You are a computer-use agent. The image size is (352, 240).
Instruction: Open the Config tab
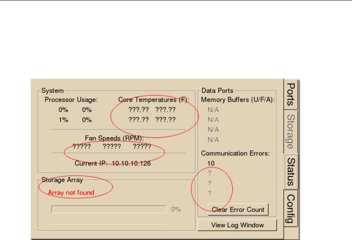[x=291, y=208]
